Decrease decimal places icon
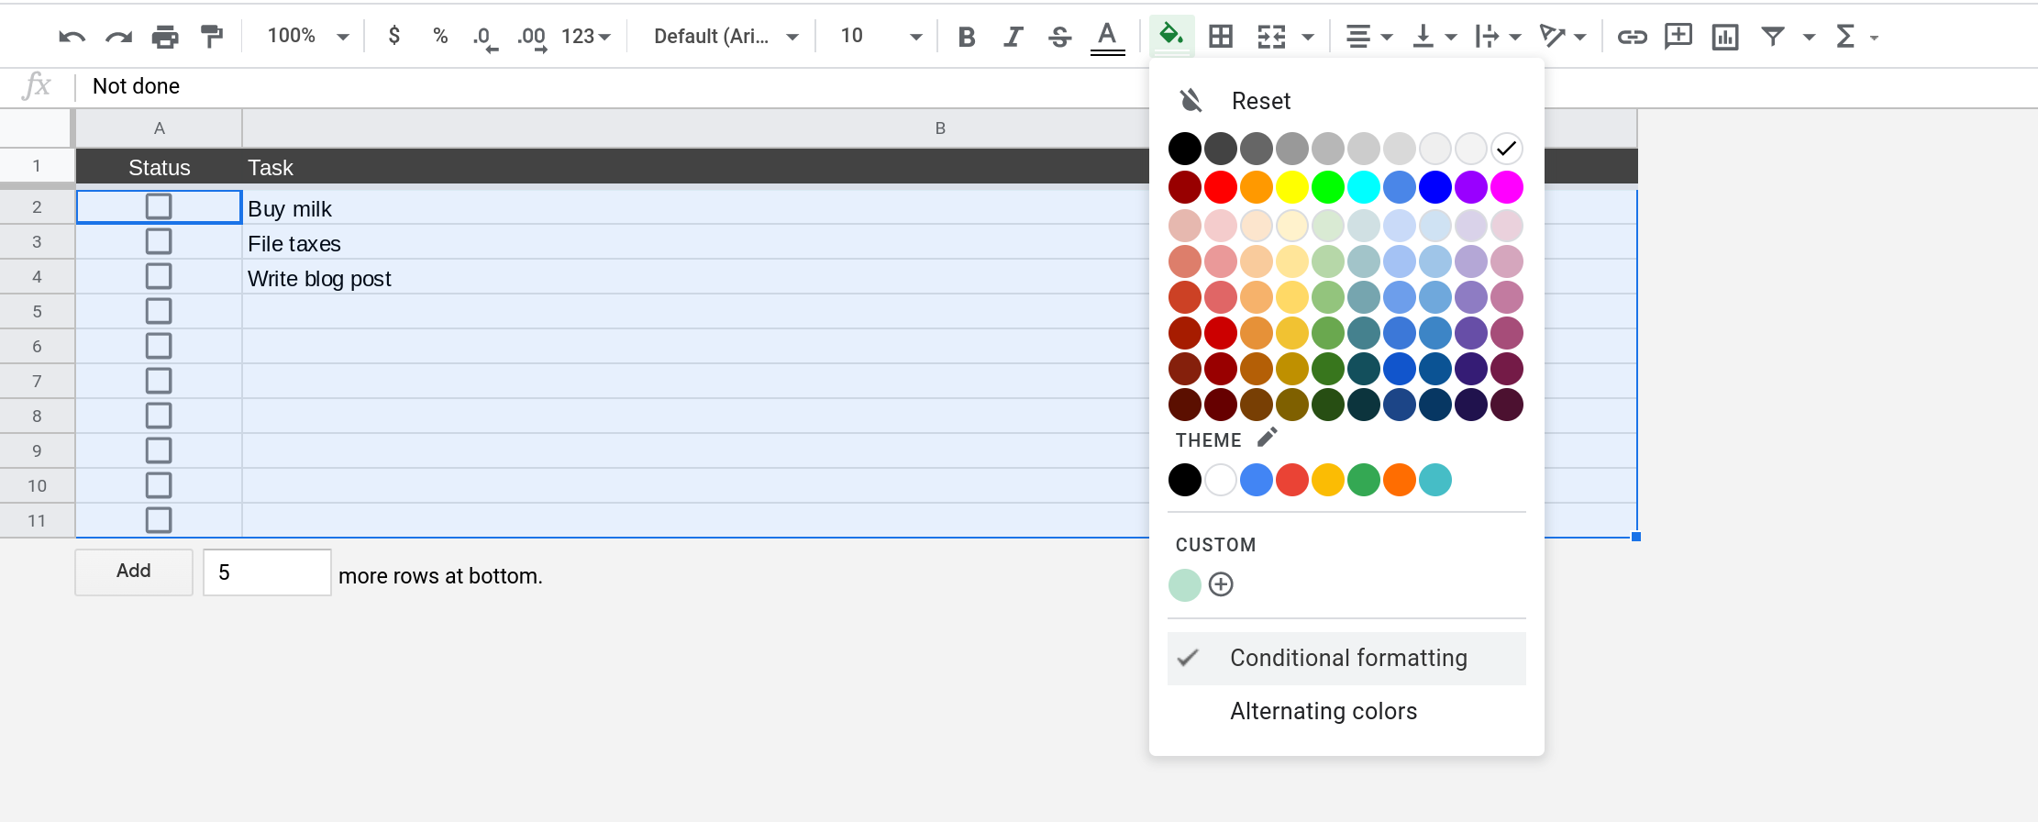Image resolution: width=2038 pixels, height=822 pixels. pyautogui.click(x=485, y=38)
